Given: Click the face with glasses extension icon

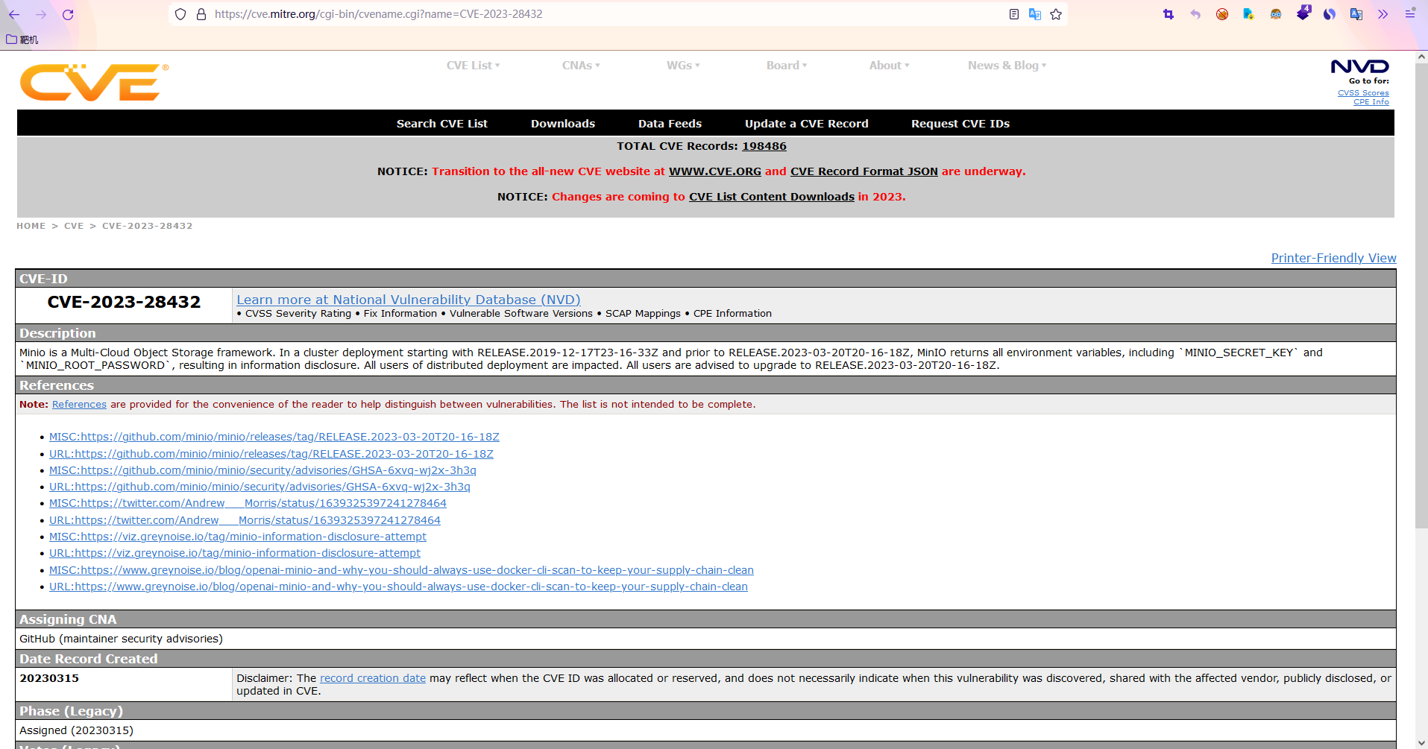Looking at the screenshot, I should pyautogui.click(x=1276, y=14).
